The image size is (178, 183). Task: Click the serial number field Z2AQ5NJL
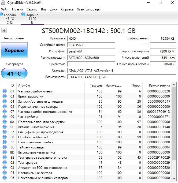pos(91,45)
